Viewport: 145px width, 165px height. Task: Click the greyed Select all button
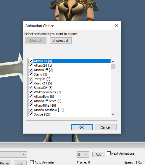[x=36, y=41]
